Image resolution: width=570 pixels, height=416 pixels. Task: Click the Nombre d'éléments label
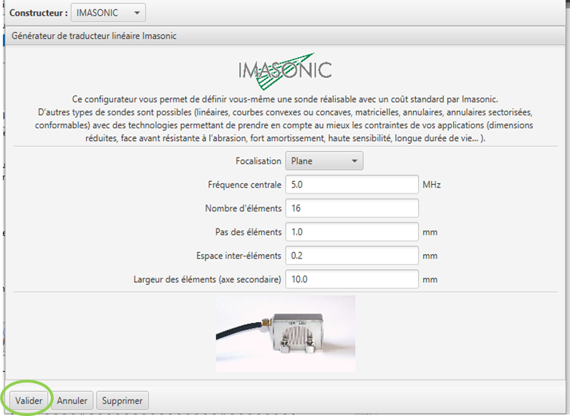[243, 208]
